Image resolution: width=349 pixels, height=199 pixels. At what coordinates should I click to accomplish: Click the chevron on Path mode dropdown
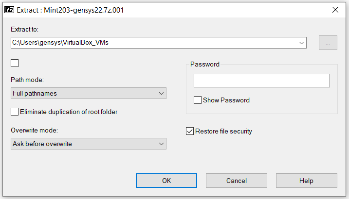162,93
